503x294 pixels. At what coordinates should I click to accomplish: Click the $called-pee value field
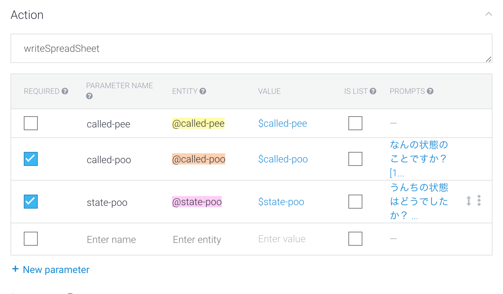[282, 124]
